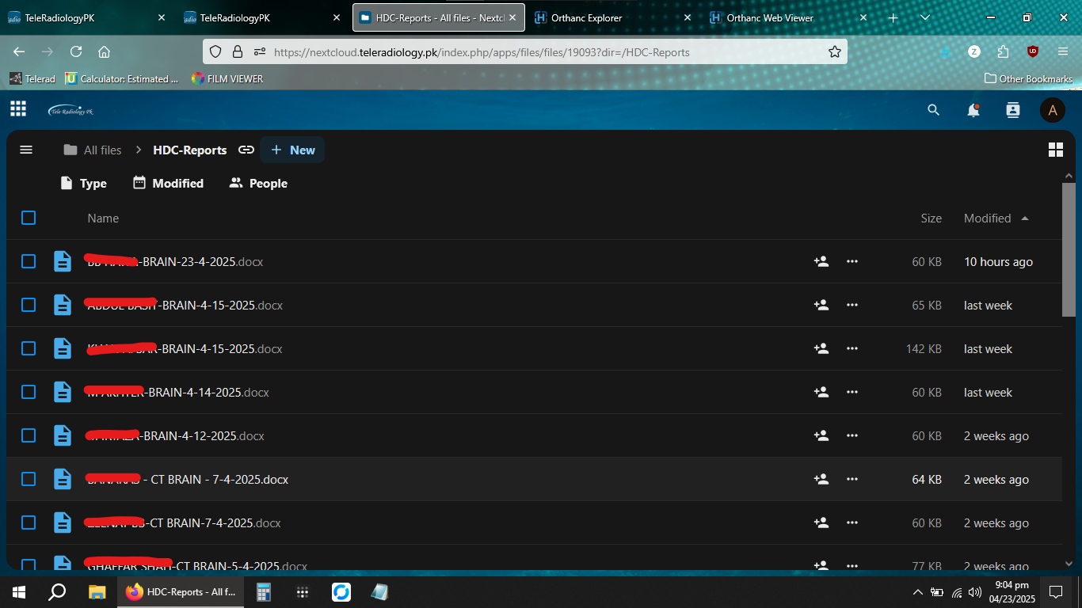Switch to the Orthanc Explorer tab
The height and width of the screenshot is (608, 1082).
click(586, 18)
